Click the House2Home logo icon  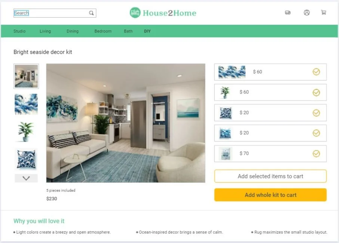coord(135,13)
